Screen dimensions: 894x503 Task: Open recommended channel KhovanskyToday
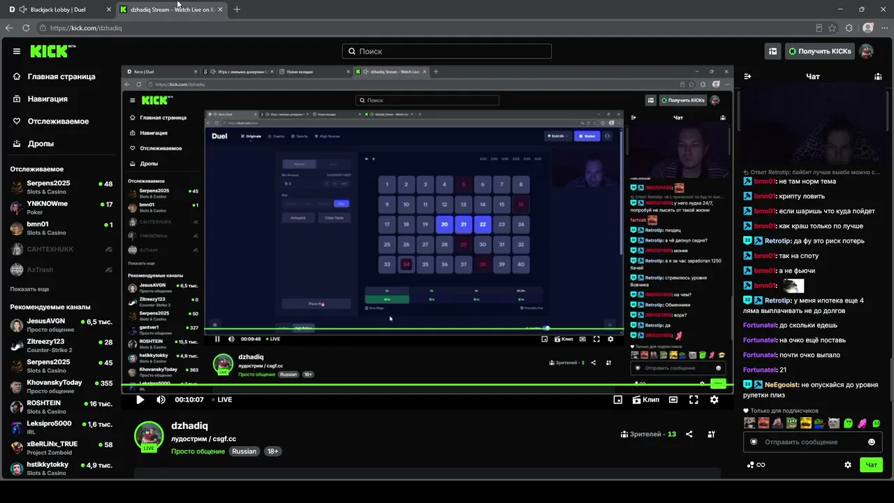pos(61,386)
